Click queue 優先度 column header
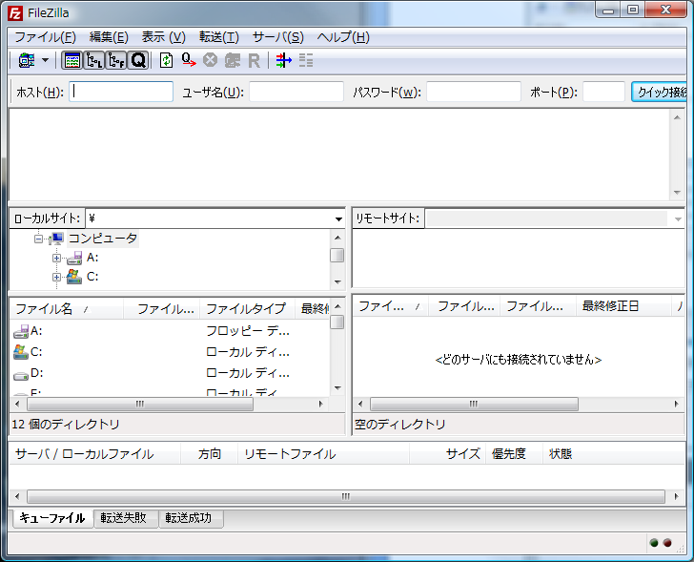Screen dimensions: 694x562 (x=515, y=454)
